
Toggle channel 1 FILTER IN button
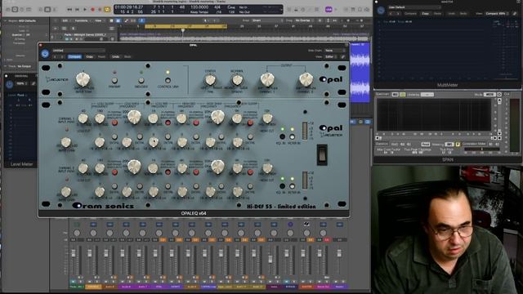293,136
